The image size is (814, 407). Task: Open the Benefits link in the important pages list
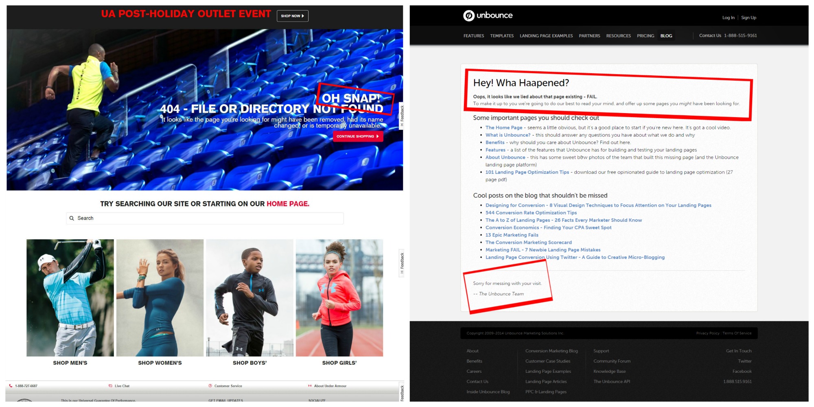coord(495,142)
